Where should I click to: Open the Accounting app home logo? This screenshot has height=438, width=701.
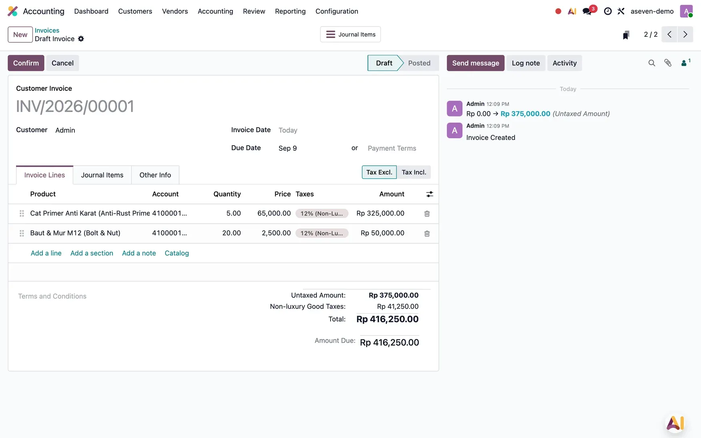tap(13, 11)
